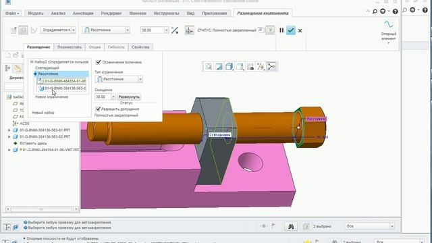Viewport: 432px width, 243px height.
Task: Toggle datum display filters icon
Action: click(x=261, y=66)
